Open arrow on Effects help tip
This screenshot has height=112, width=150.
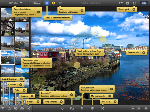click(x=38, y=102)
